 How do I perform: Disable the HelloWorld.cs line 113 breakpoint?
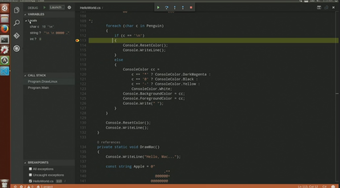(30, 181)
